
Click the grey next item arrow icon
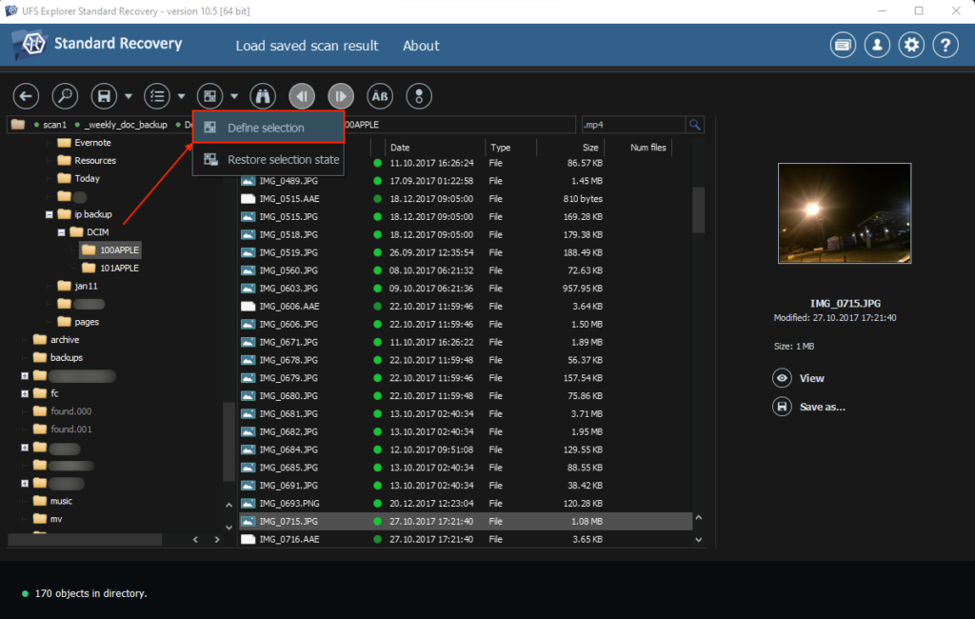(340, 96)
